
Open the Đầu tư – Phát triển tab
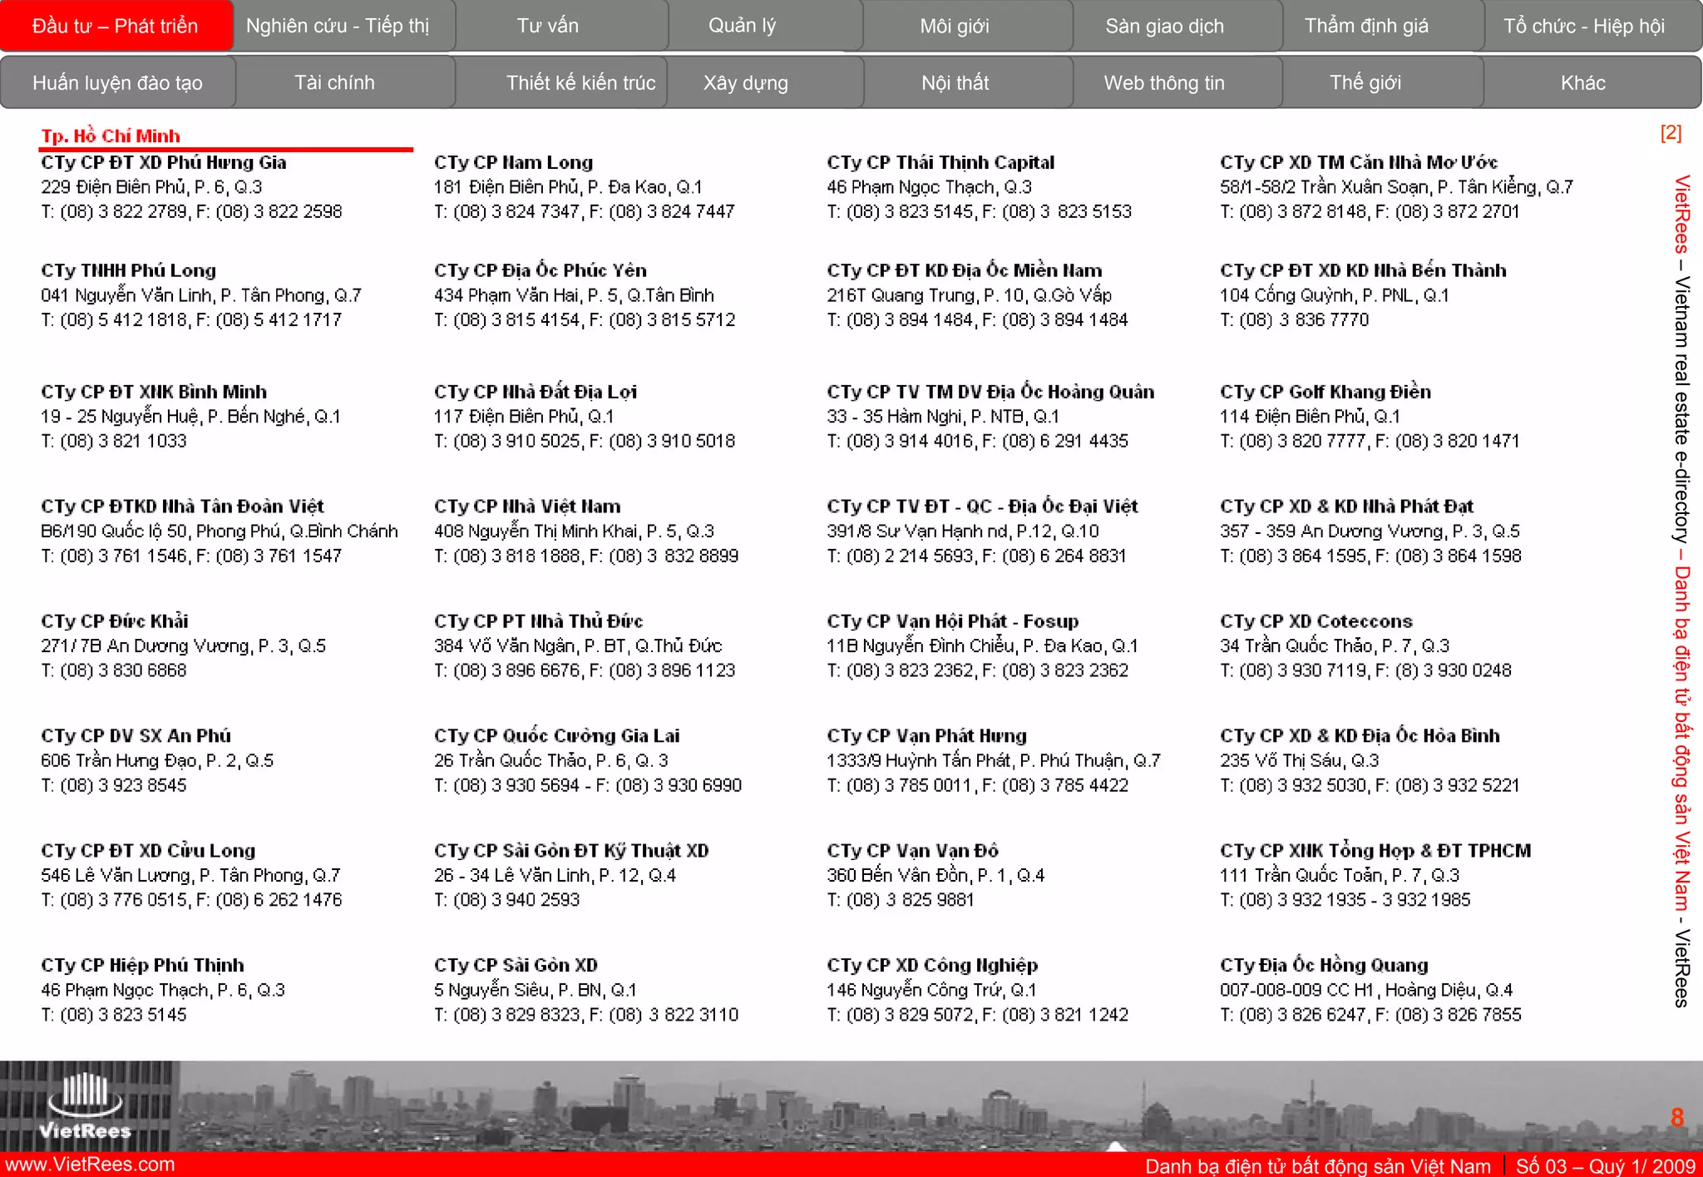coord(116,26)
